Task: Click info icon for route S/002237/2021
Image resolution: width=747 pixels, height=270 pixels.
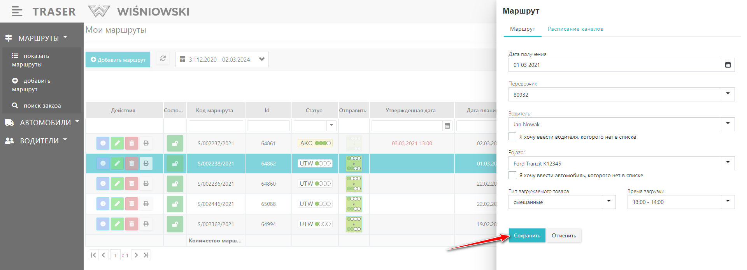Action: click(103, 143)
